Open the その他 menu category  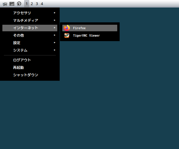(x=30, y=35)
